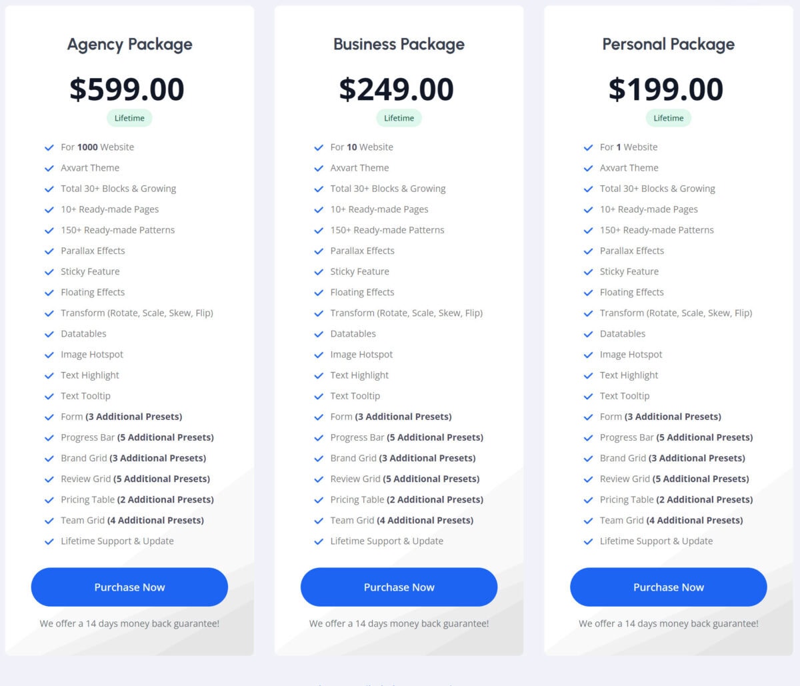Screen dimensions: 800x686
Task: Click the checkmark next to Business Datatables feature
Action: (x=319, y=334)
